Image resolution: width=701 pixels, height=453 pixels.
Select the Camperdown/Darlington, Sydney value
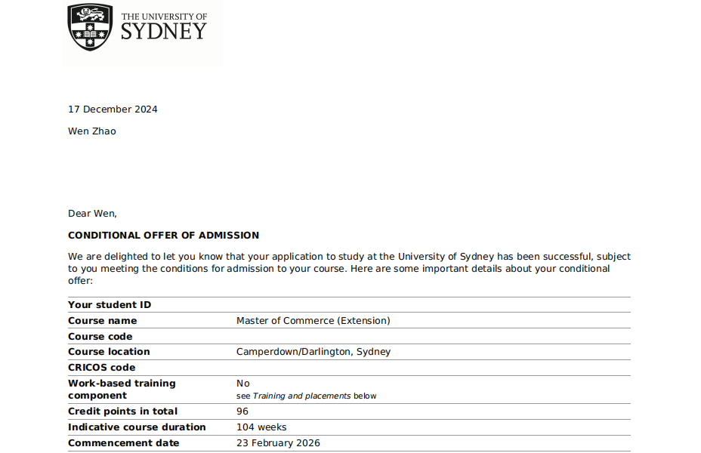point(313,352)
